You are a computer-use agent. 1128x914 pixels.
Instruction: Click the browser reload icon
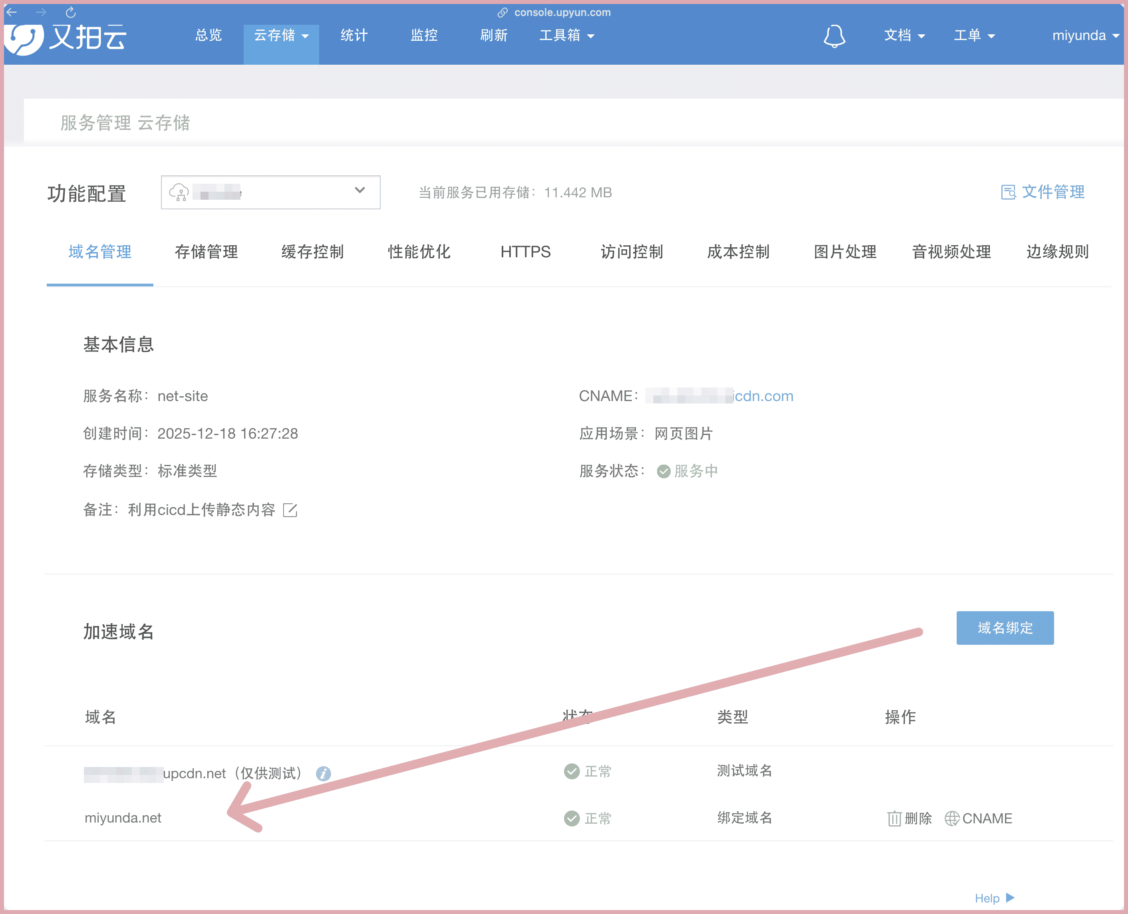coord(71,12)
